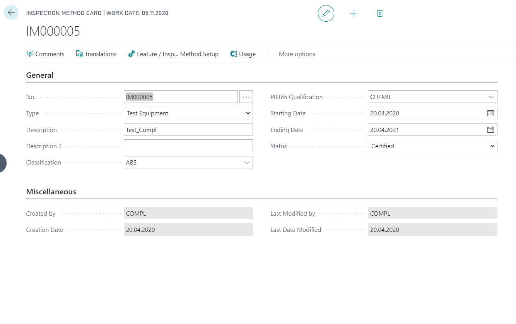Image resolution: width=516 pixels, height=324 pixels.
Task: Click the empty Description 2 field
Action: (x=188, y=146)
